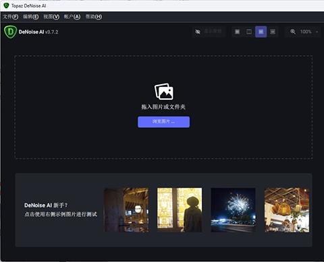The width and height of the screenshot is (324, 262).
Task: Open the hanging lamps cafe sample image
Action: tap(287, 210)
